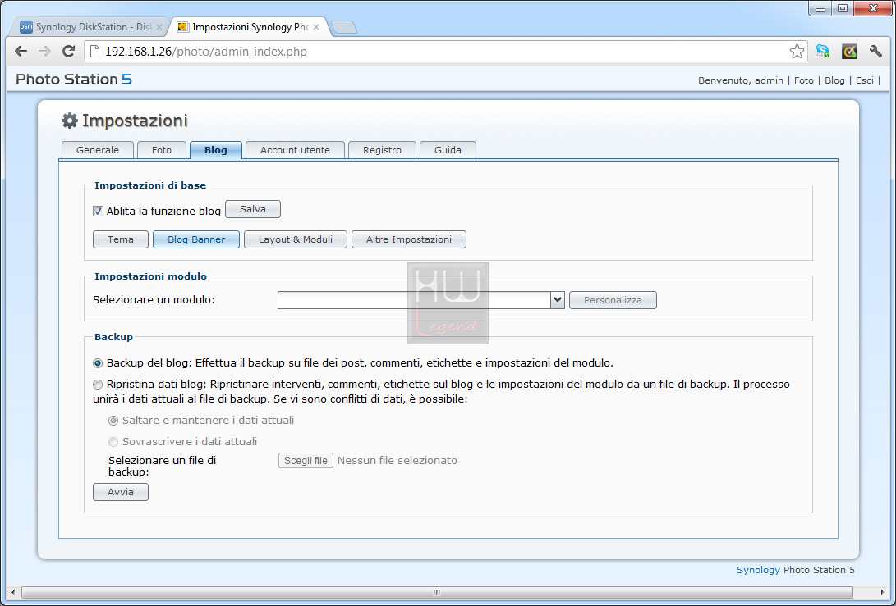Open the Blog link in the header
This screenshot has width=896, height=606.
pyautogui.click(x=835, y=80)
